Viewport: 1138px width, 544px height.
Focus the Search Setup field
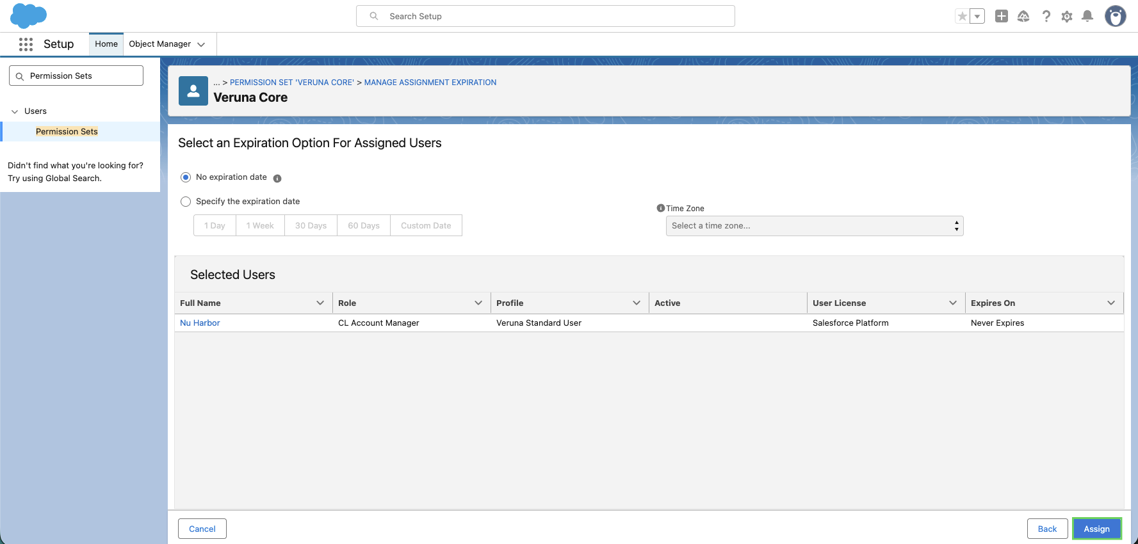click(546, 16)
